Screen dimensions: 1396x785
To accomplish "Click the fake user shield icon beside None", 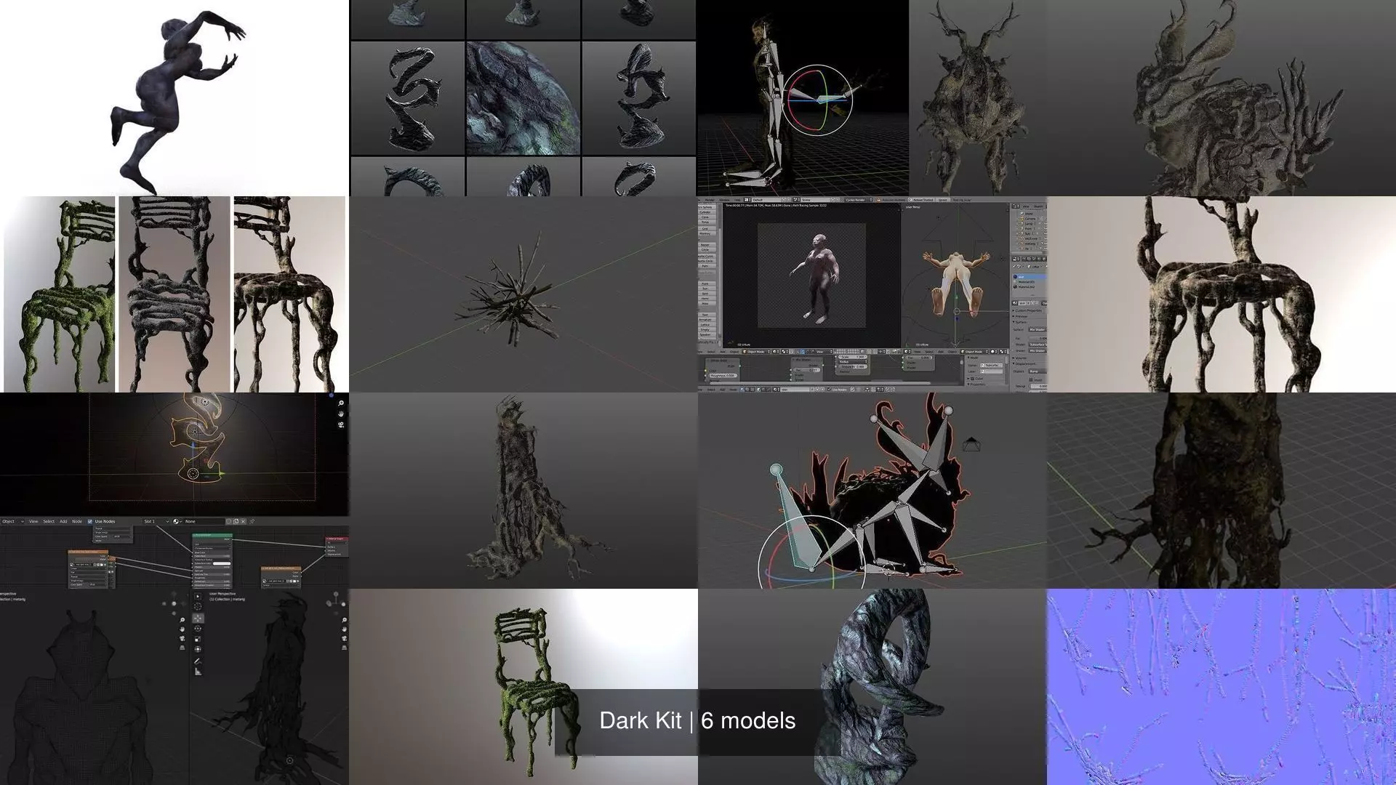I will tap(229, 521).
